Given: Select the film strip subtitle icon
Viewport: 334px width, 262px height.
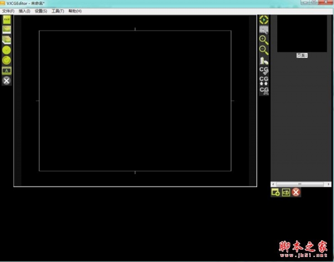Looking at the screenshot, I should [x=7, y=71].
